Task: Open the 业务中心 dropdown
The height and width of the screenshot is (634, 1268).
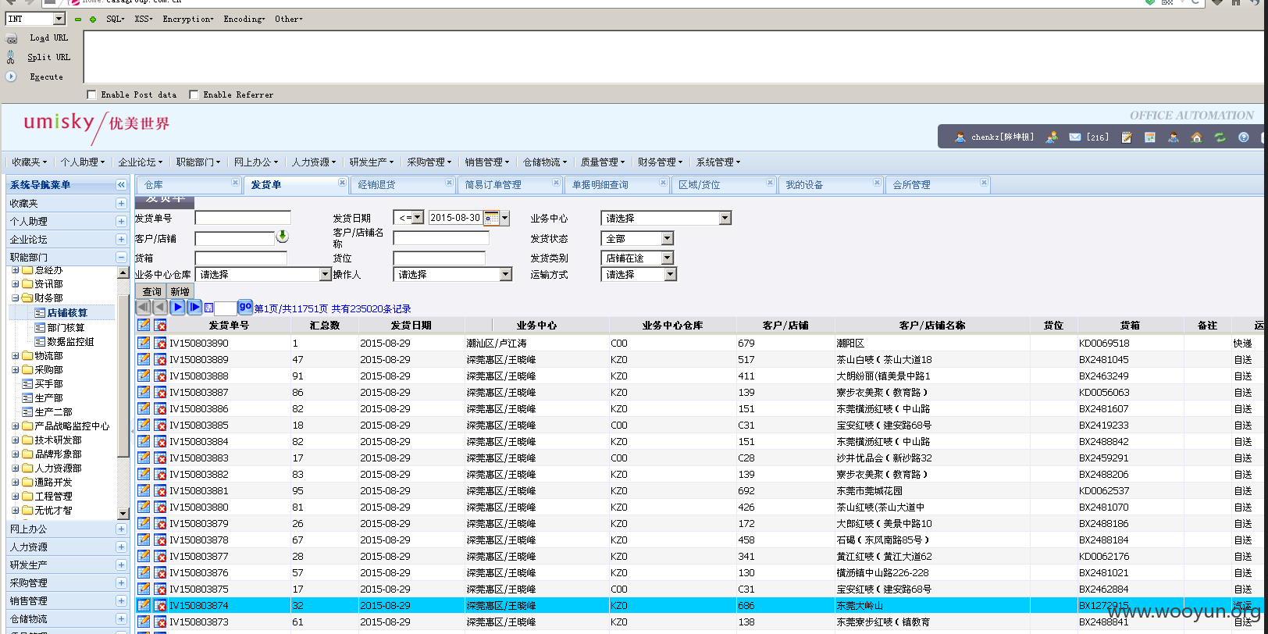Action: (x=666, y=218)
